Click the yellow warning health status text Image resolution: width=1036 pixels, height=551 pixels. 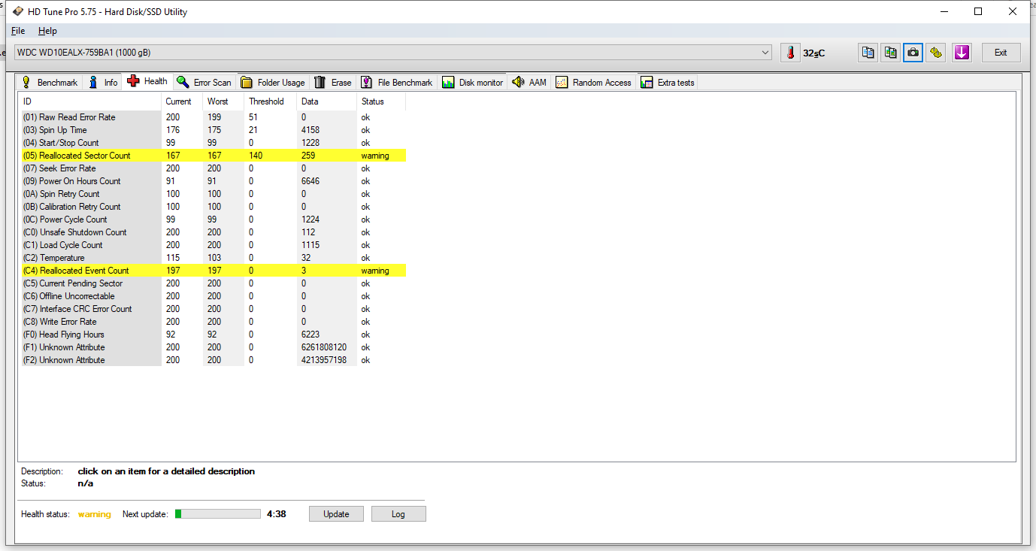(x=95, y=514)
